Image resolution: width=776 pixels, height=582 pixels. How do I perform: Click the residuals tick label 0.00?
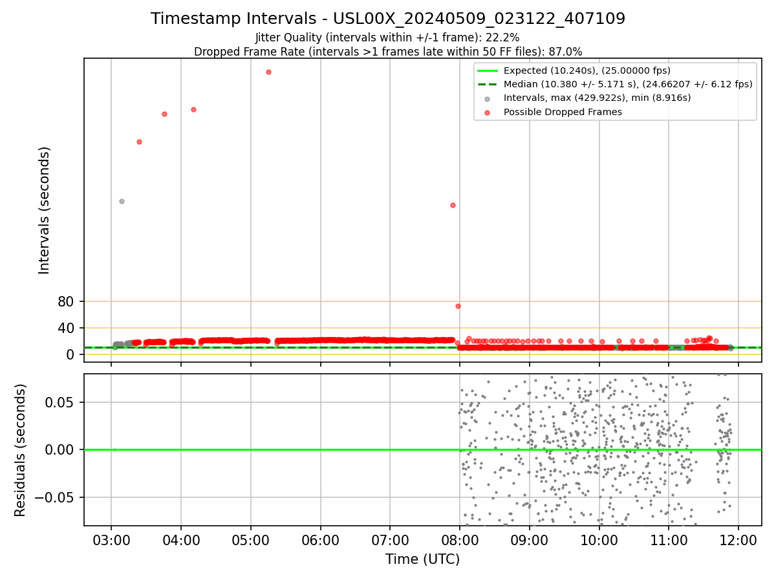click(x=60, y=449)
